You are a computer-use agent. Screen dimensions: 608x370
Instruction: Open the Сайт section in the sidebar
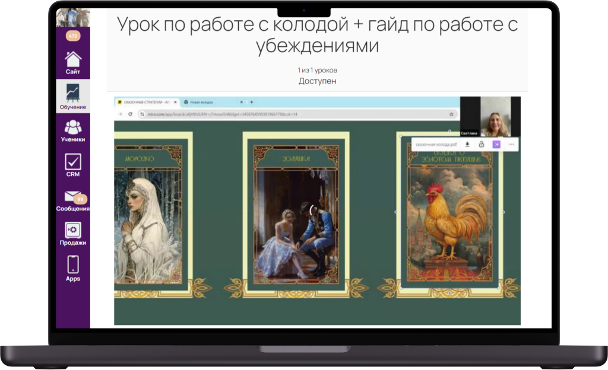pos(73,63)
